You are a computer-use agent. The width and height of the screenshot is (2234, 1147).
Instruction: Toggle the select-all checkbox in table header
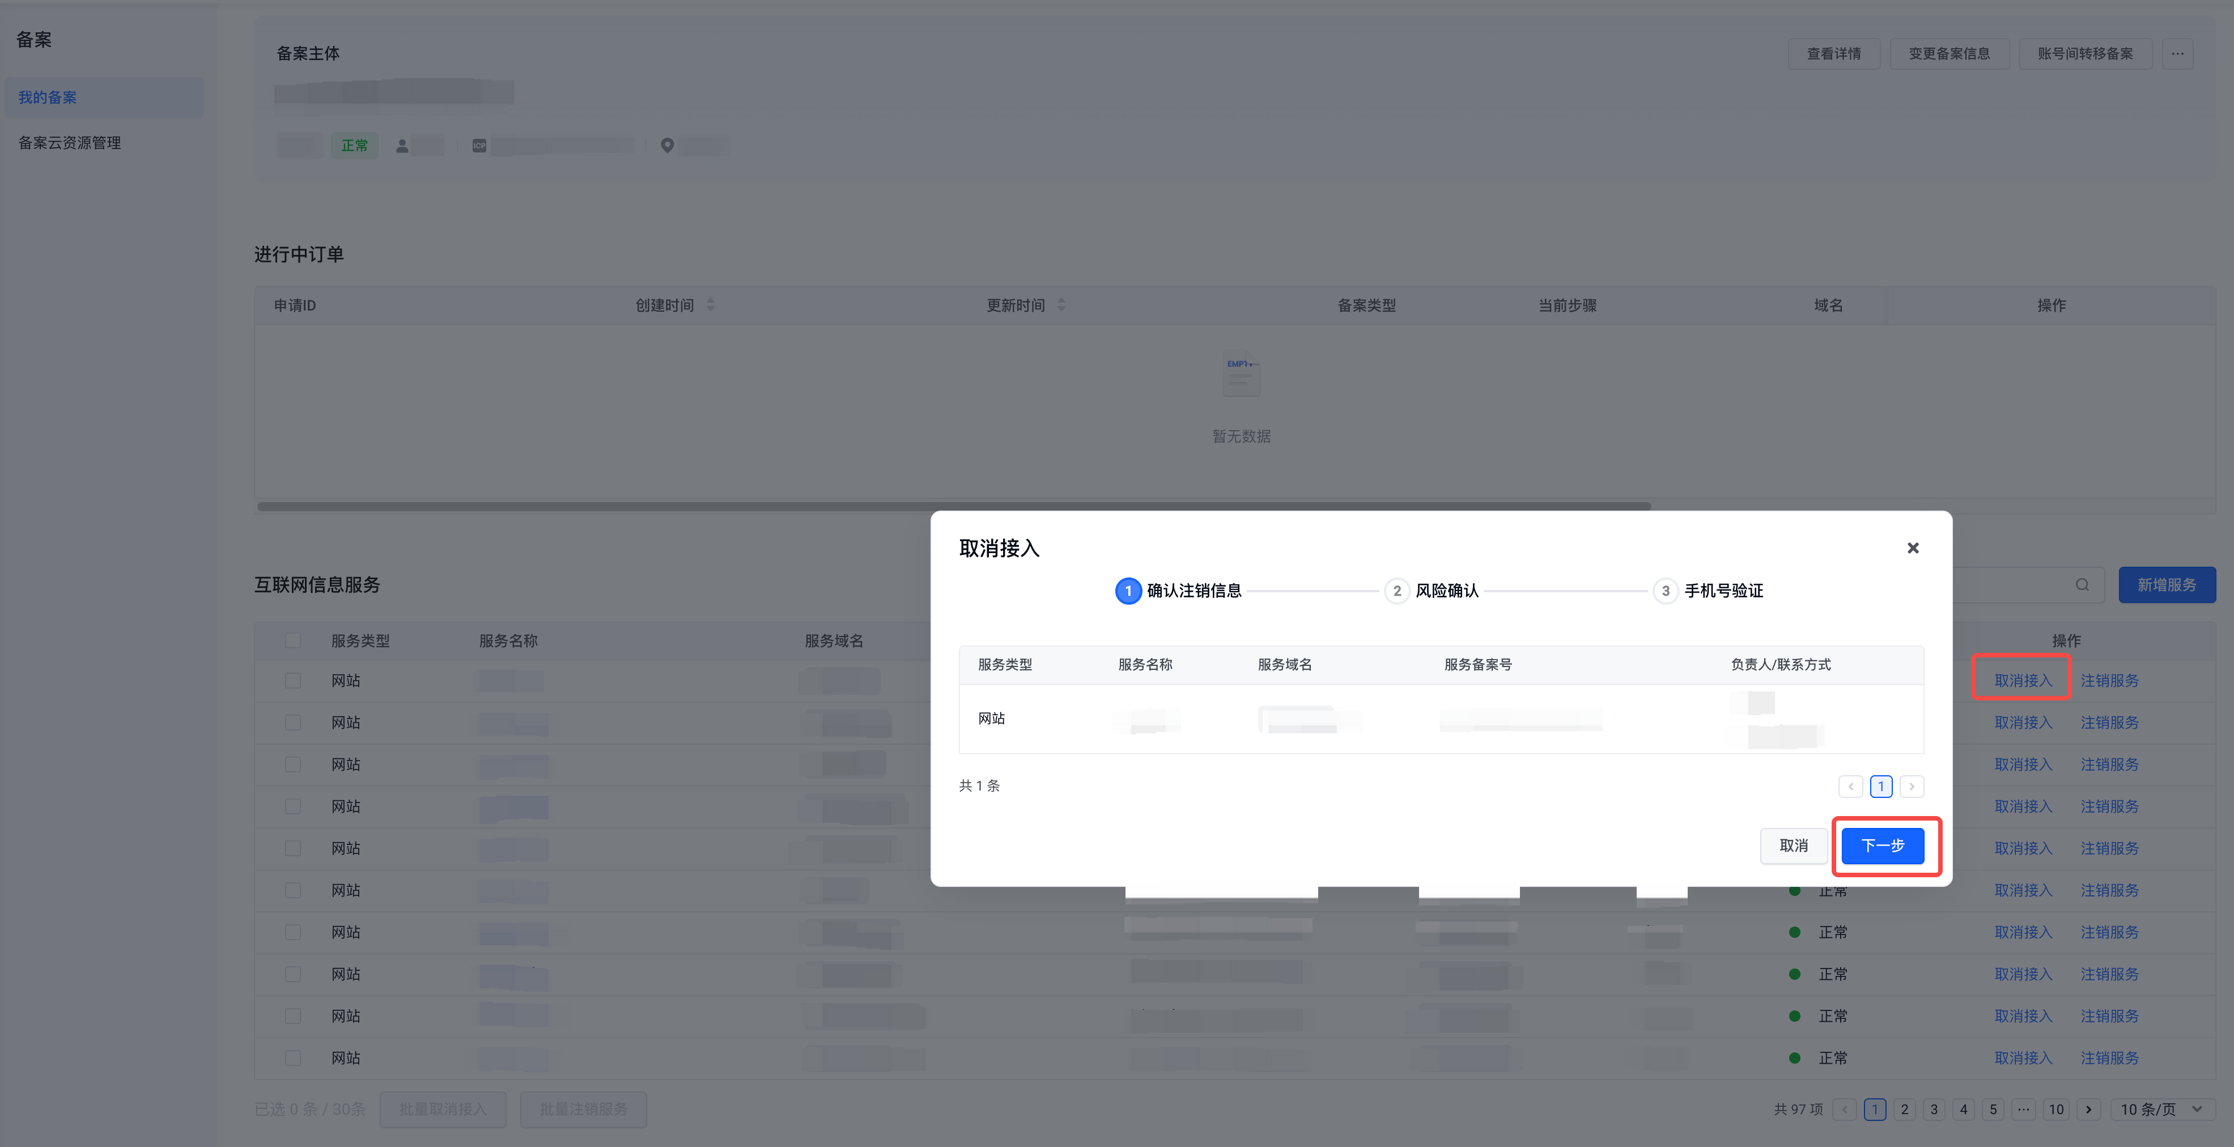293,641
